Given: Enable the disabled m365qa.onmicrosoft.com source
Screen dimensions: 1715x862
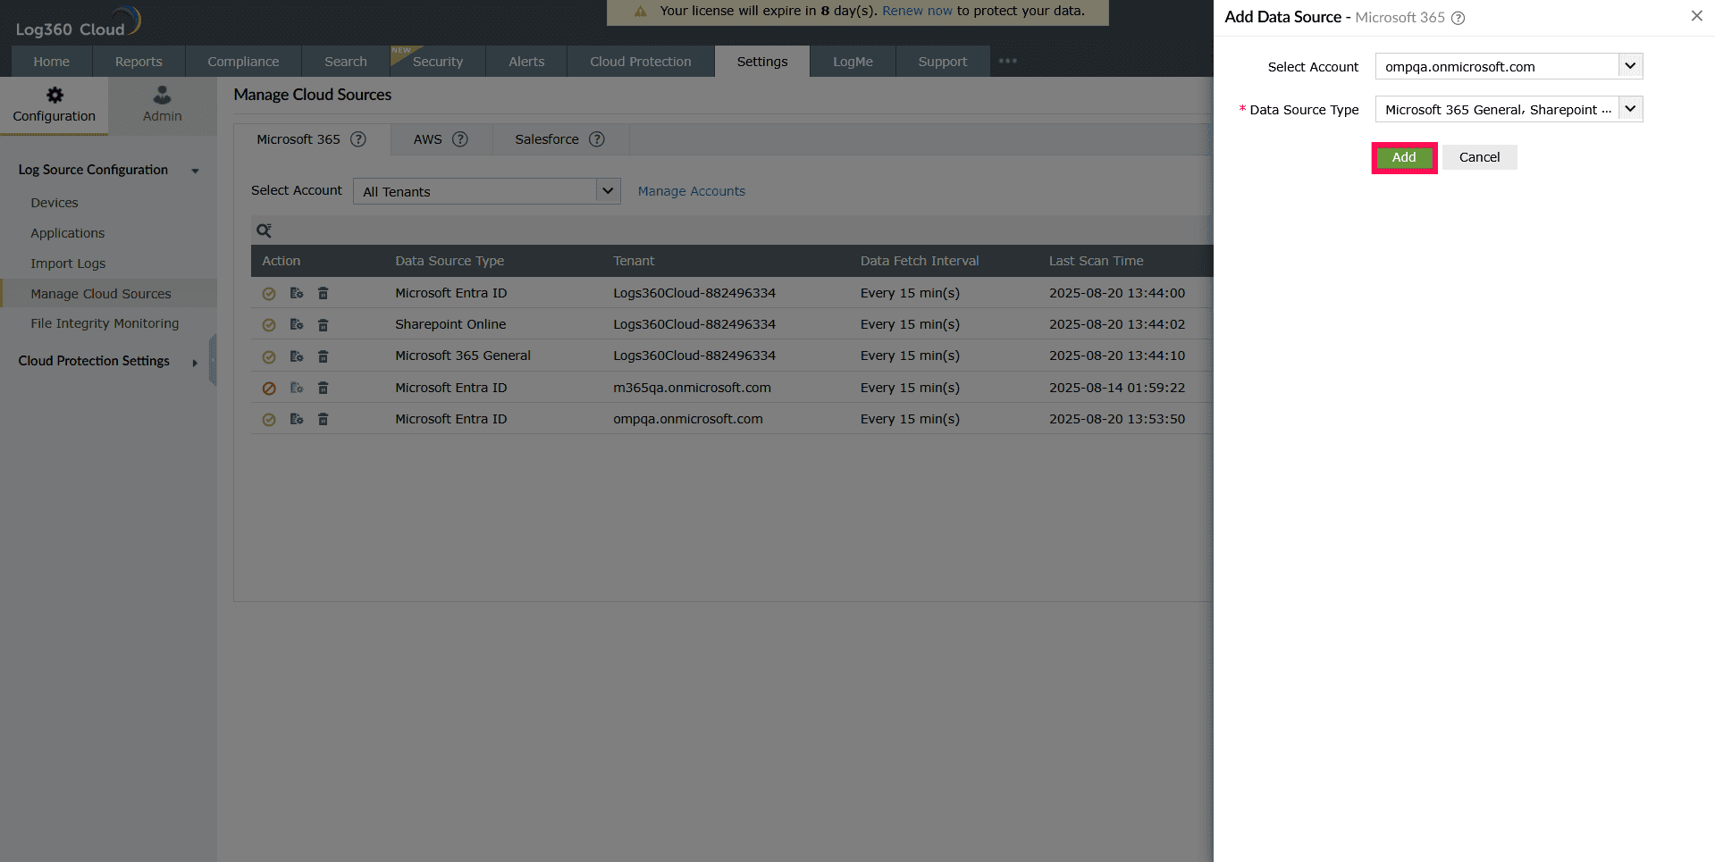Looking at the screenshot, I should point(269,389).
